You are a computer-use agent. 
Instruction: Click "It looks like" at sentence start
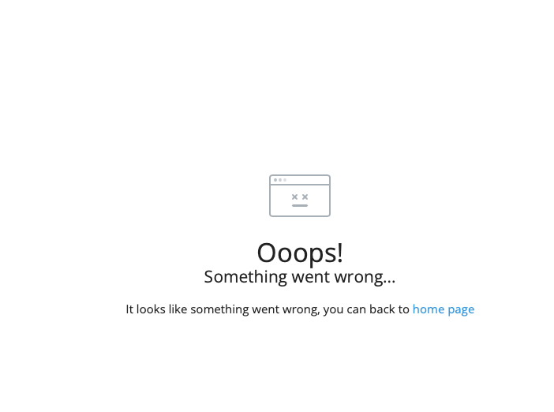pos(156,309)
